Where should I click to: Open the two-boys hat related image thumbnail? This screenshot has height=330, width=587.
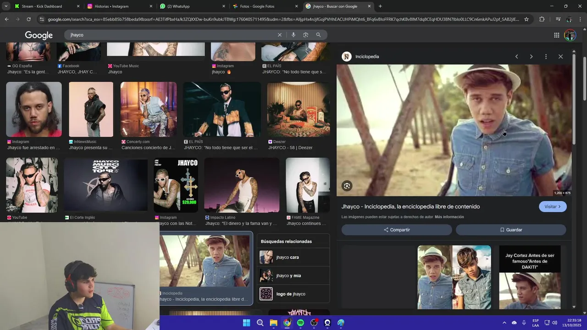[454, 277]
